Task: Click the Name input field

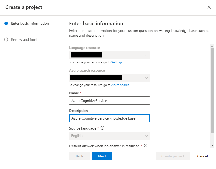Action: tap(109, 101)
